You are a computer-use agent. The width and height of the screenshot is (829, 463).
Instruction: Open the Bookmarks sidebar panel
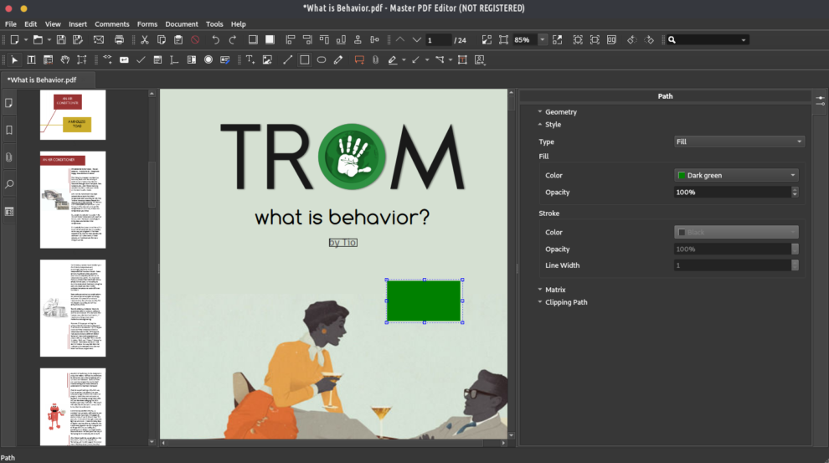(x=9, y=130)
